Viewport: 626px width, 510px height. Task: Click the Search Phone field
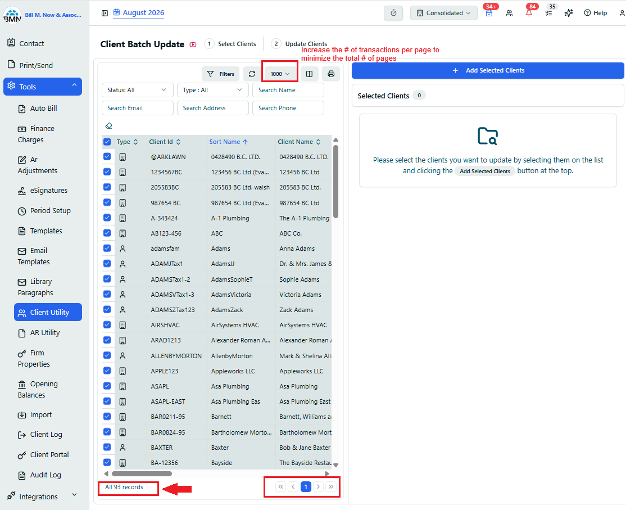(x=288, y=108)
